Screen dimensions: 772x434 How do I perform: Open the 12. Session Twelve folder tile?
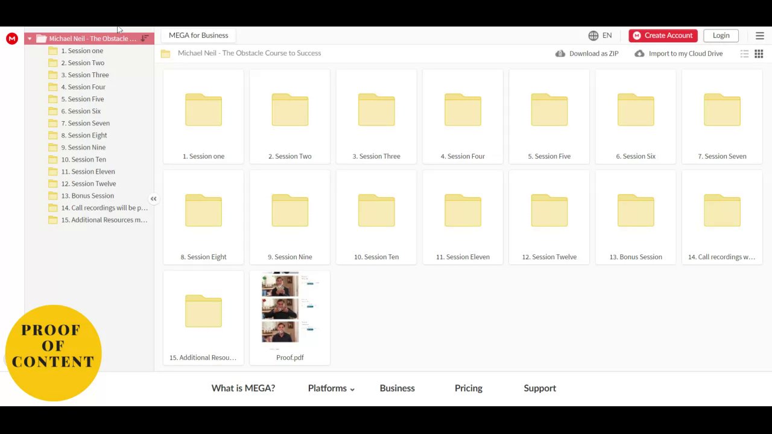549,217
